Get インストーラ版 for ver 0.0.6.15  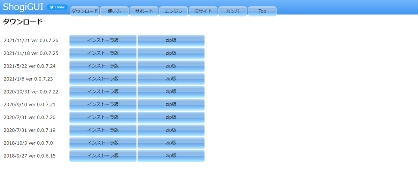[103, 156]
